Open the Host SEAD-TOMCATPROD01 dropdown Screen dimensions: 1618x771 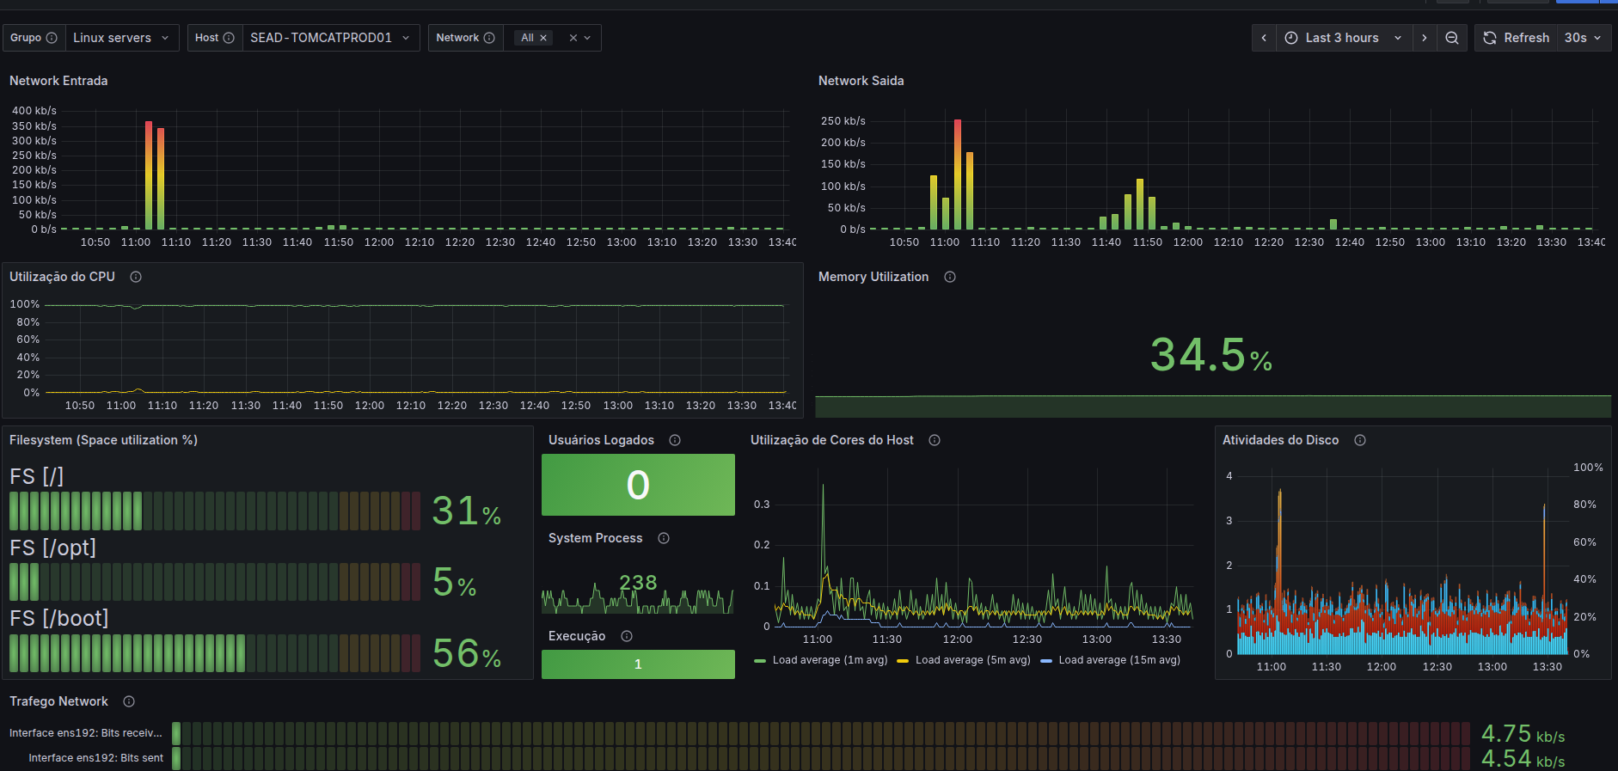pyautogui.click(x=331, y=38)
